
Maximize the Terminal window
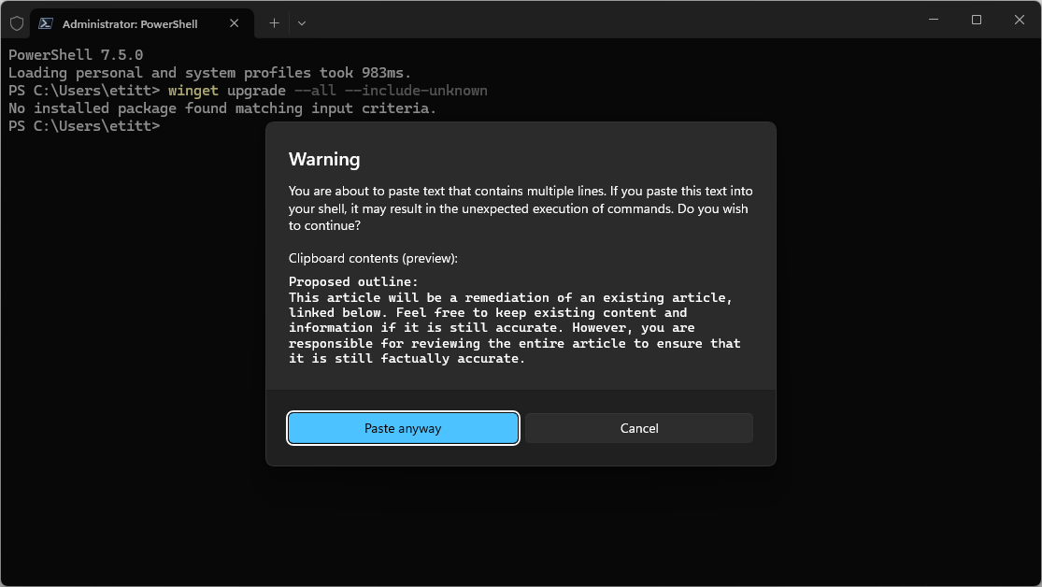tap(976, 20)
